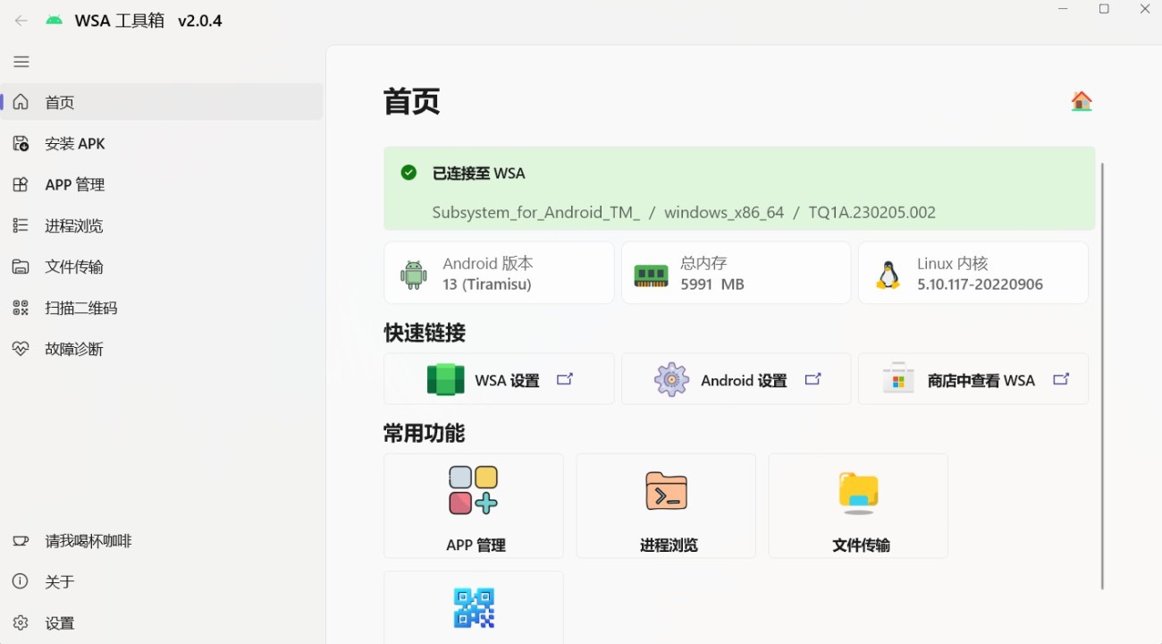Click the 进程浏览 tile's terminal folder icon
This screenshot has height=644, width=1162.
pyautogui.click(x=666, y=491)
